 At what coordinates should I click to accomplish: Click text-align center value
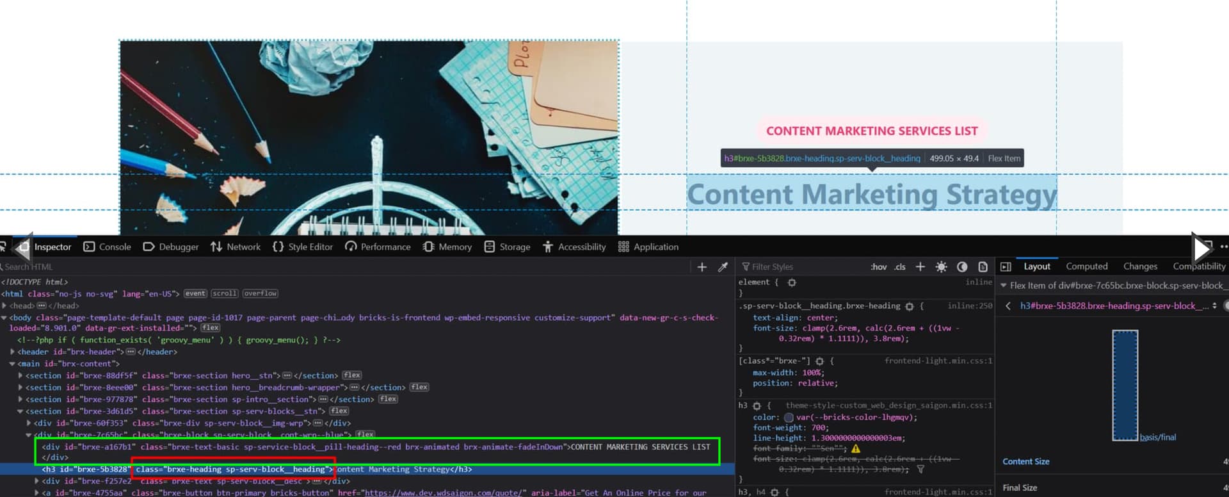(821, 318)
